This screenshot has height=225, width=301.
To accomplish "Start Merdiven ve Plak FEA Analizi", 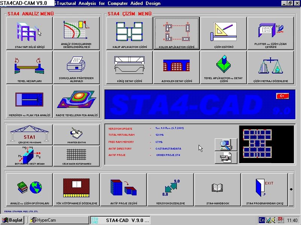I will click(x=29, y=101).
